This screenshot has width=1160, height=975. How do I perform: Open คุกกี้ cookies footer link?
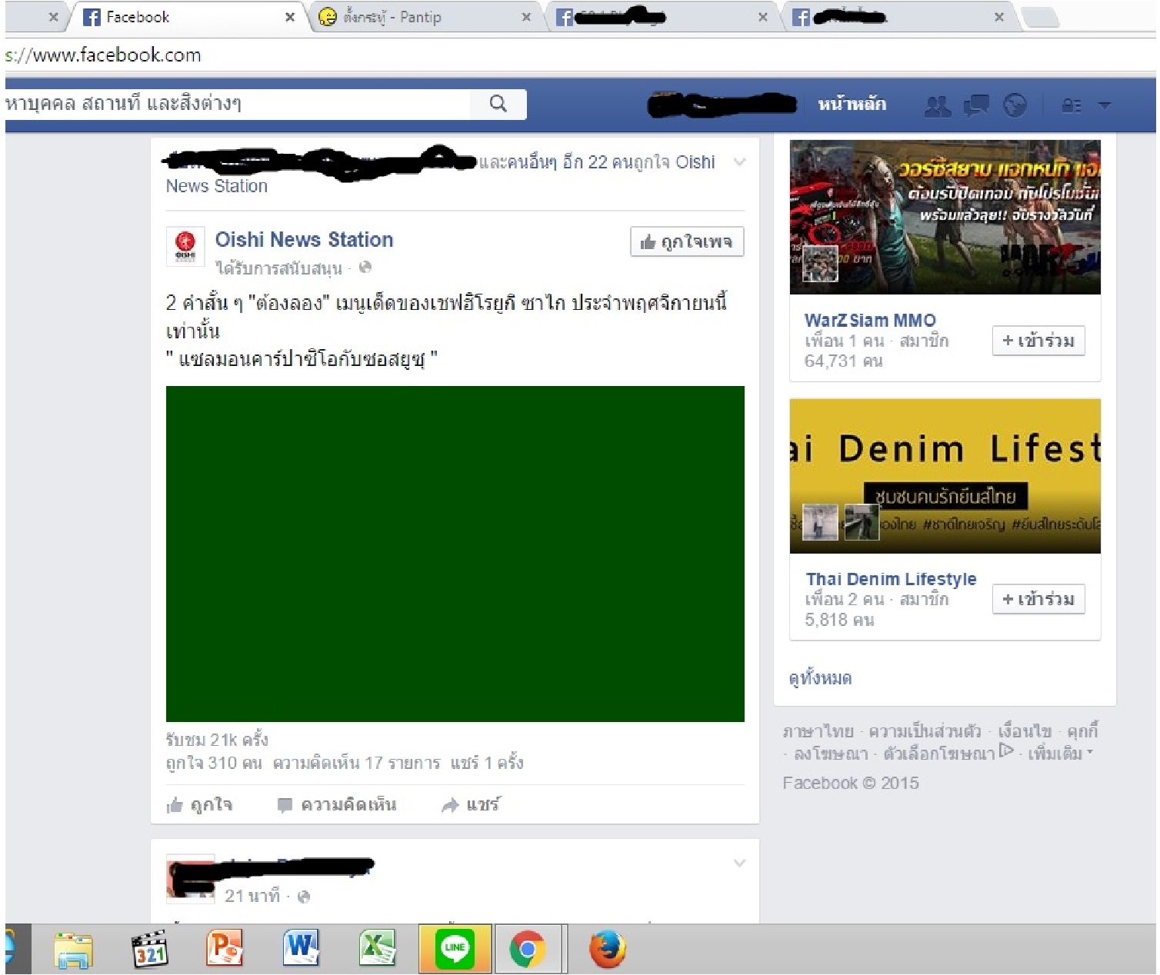1082,731
